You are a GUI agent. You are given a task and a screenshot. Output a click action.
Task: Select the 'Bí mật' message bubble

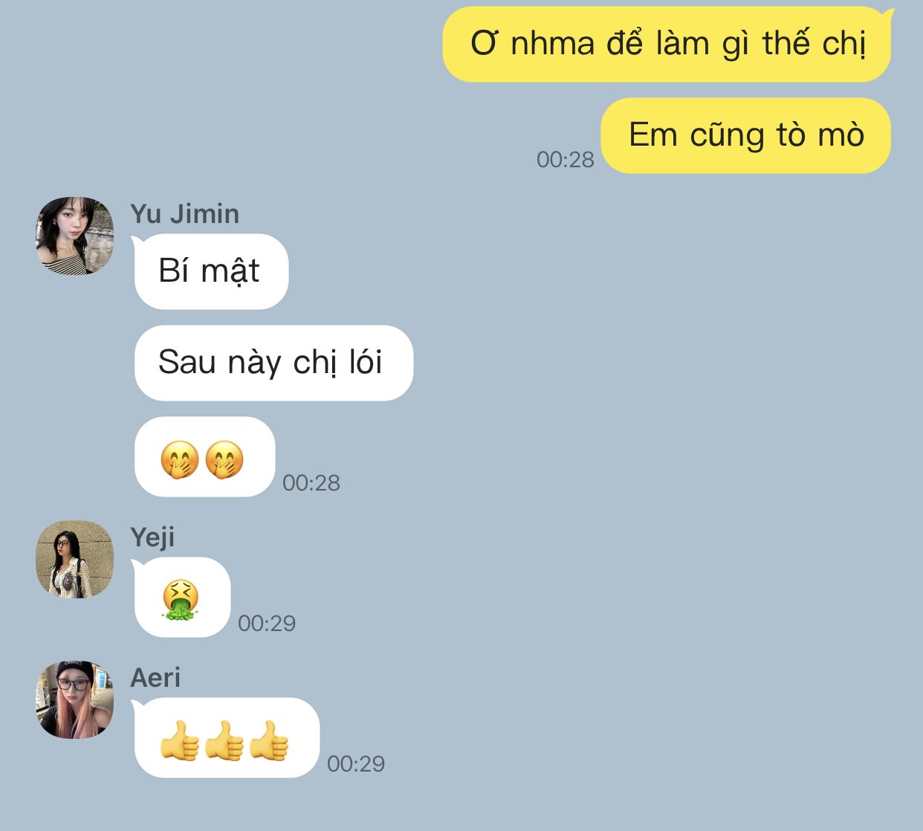(210, 271)
